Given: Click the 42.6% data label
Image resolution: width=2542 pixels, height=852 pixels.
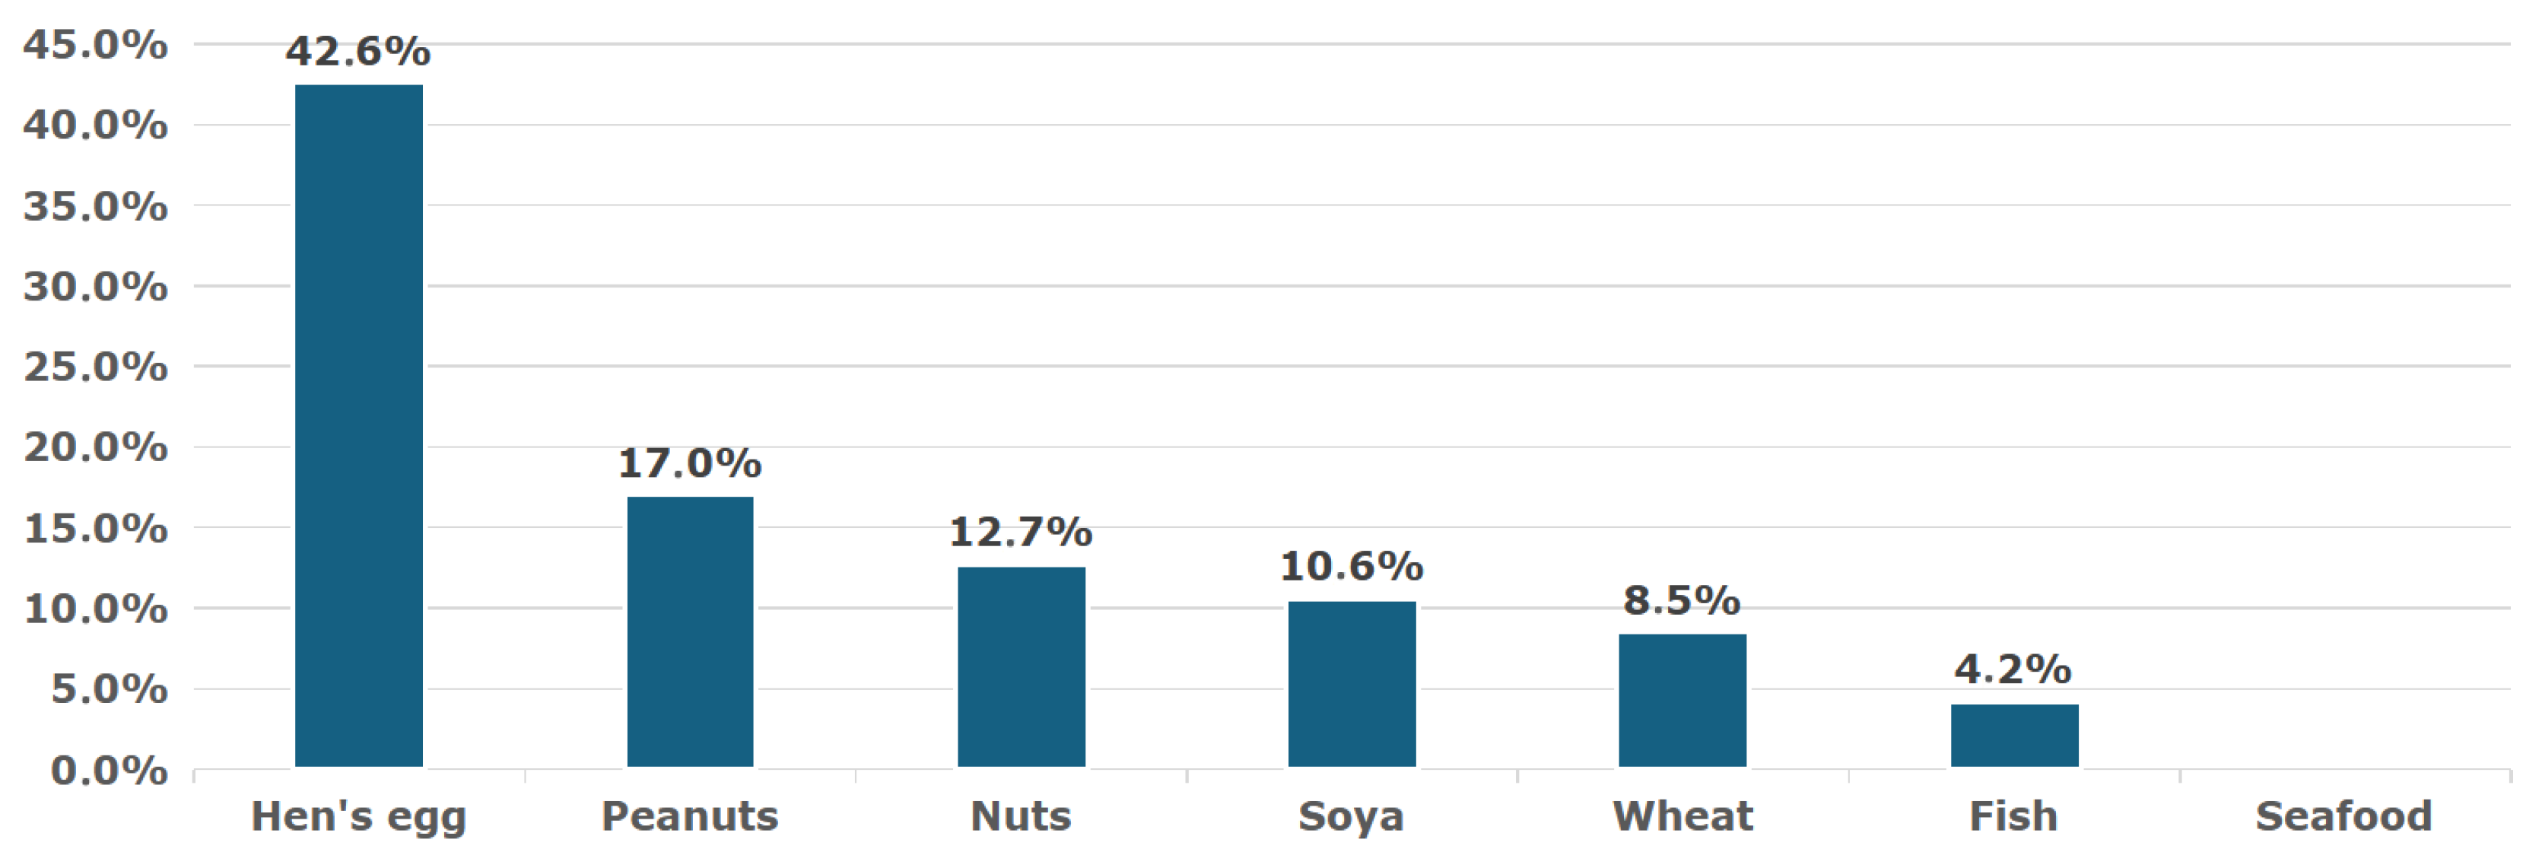Looking at the screenshot, I should pos(358,51).
